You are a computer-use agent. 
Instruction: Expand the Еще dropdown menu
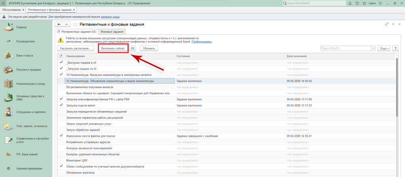pos(384,48)
